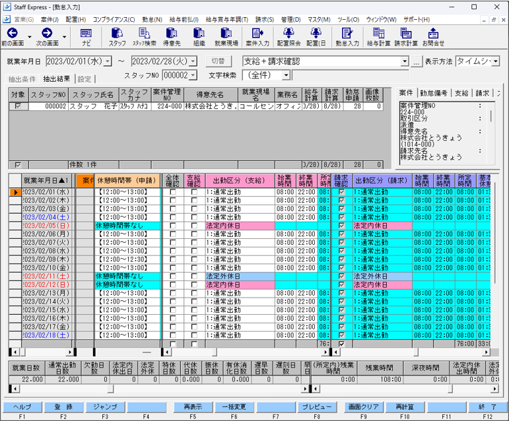This screenshot has height=421, width=509.
Task: Select the 法定外休日 cell for 2023/02/11
Action: point(240,276)
